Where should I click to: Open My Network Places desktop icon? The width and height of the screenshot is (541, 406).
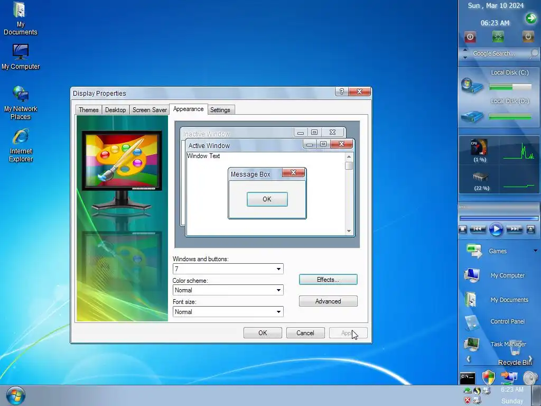click(21, 103)
